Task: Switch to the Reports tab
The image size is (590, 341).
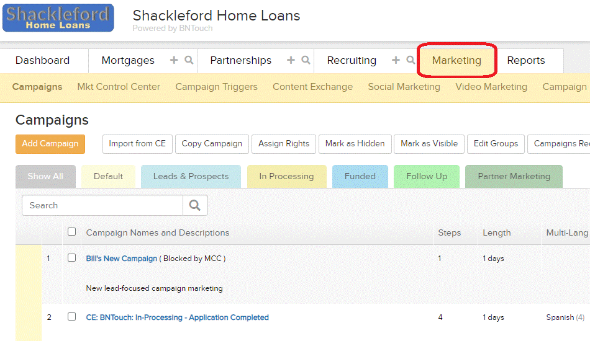Action: pyautogui.click(x=525, y=61)
